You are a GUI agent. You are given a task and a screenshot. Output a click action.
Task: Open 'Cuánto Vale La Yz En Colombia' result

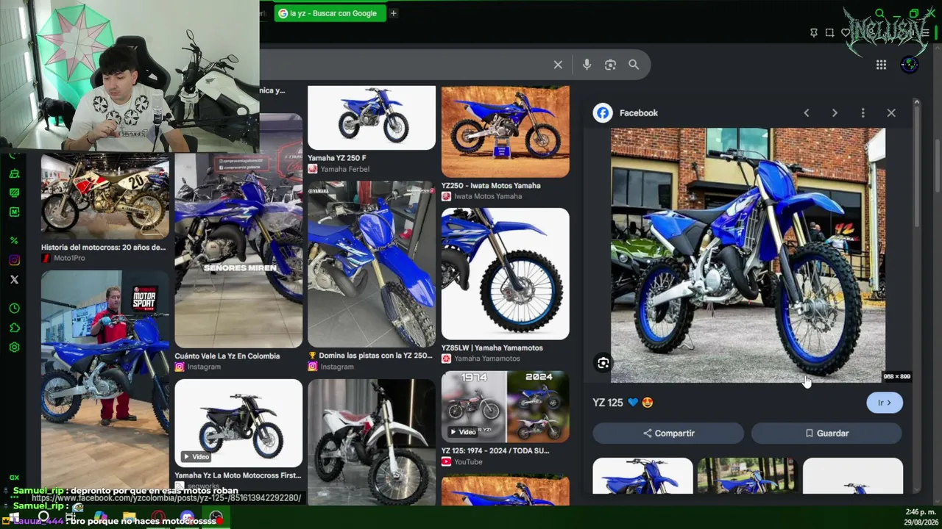(227, 356)
